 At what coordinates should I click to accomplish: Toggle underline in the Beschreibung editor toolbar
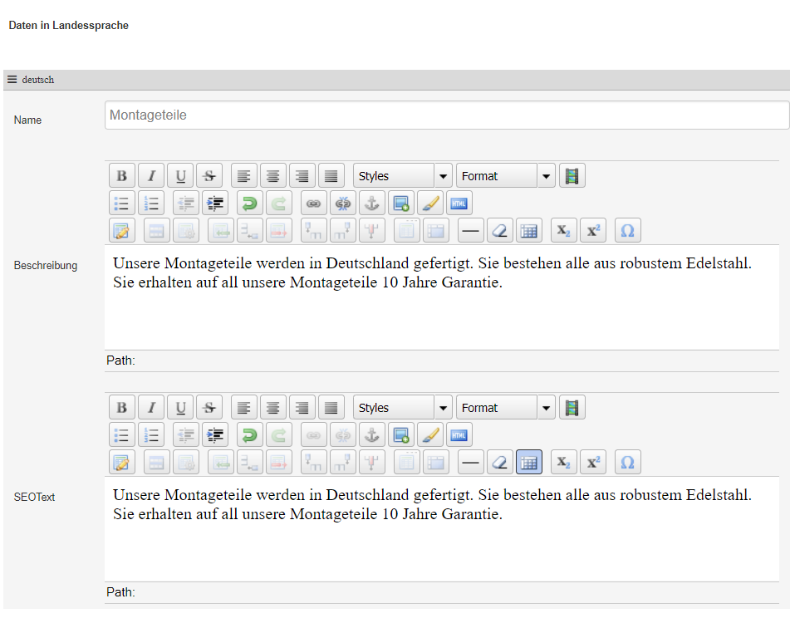pos(180,176)
